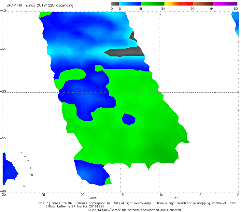Click the latitude label "-50"
This screenshot has width=241, height=212.
click(3, 91)
